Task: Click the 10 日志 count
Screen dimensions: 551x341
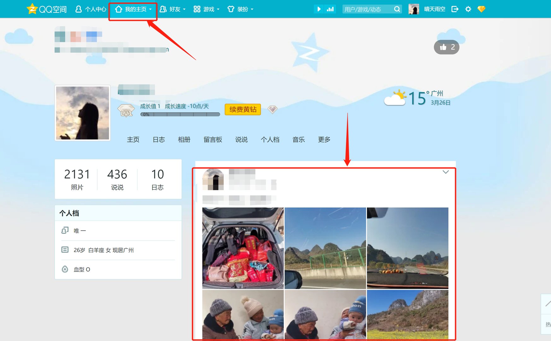Action: (157, 179)
